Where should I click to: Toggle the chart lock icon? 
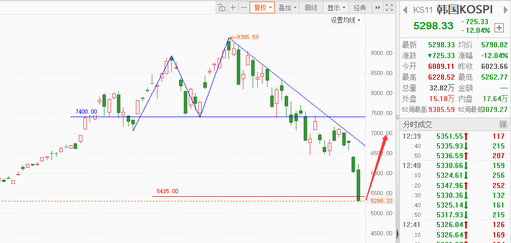pos(222,8)
